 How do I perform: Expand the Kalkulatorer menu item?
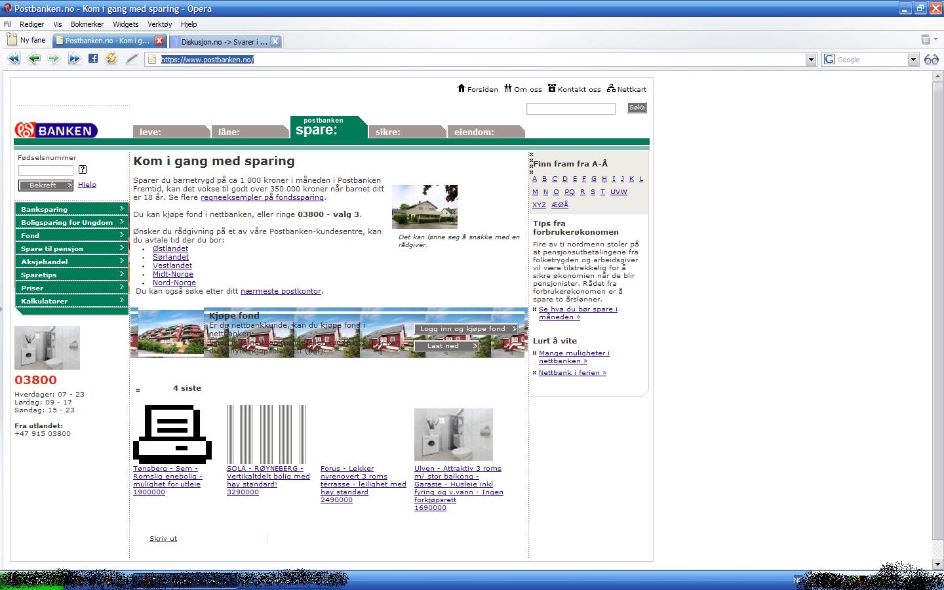(71, 301)
